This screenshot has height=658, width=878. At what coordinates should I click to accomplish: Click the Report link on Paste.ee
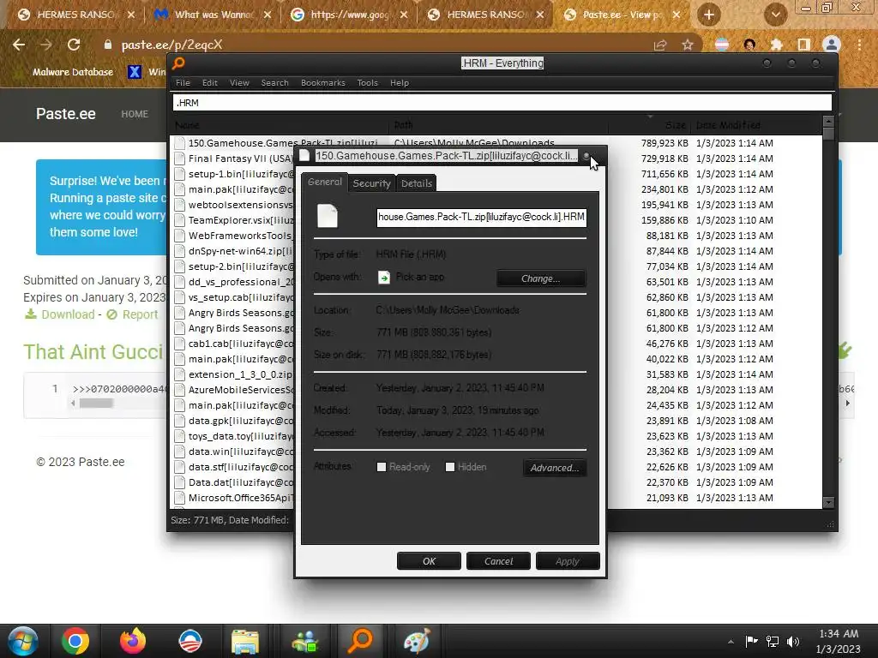(x=140, y=314)
